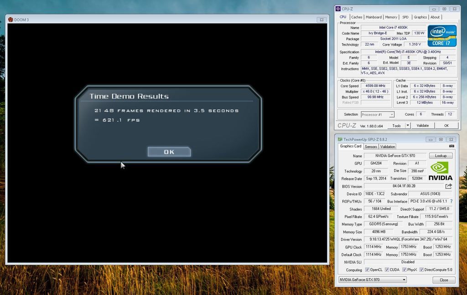467x295 pixels.
Task: Switch to Sensors tab in GPU-Z
Action: point(371,147)
